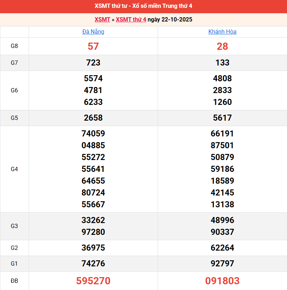Select the G4 row label
The width and height of the screenshot is (287, 290).
[14, 169]
